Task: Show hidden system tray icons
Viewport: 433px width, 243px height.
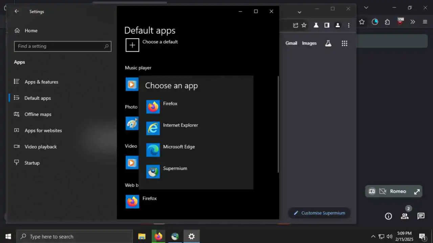Action: click(373, 237)
